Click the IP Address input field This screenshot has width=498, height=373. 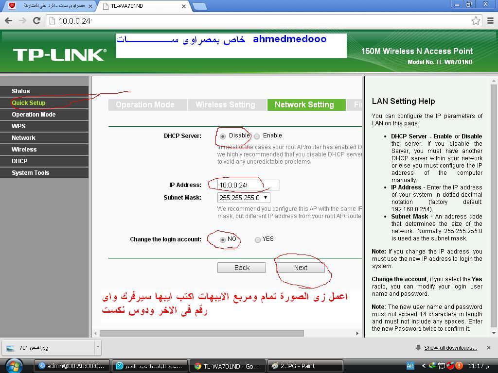(x=249, y=185)
